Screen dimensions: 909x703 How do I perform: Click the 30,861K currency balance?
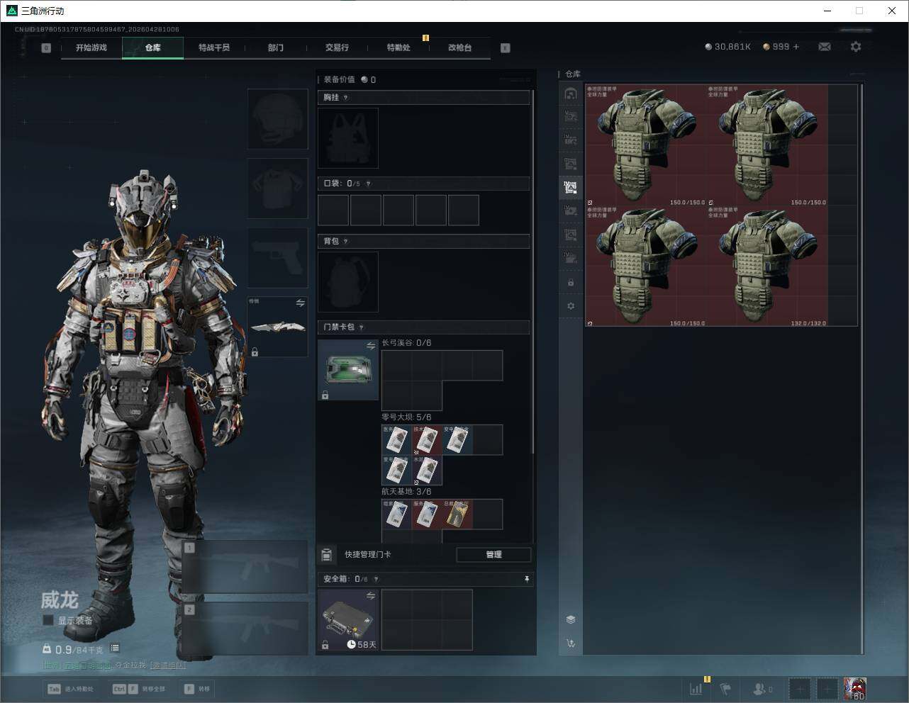727,47
